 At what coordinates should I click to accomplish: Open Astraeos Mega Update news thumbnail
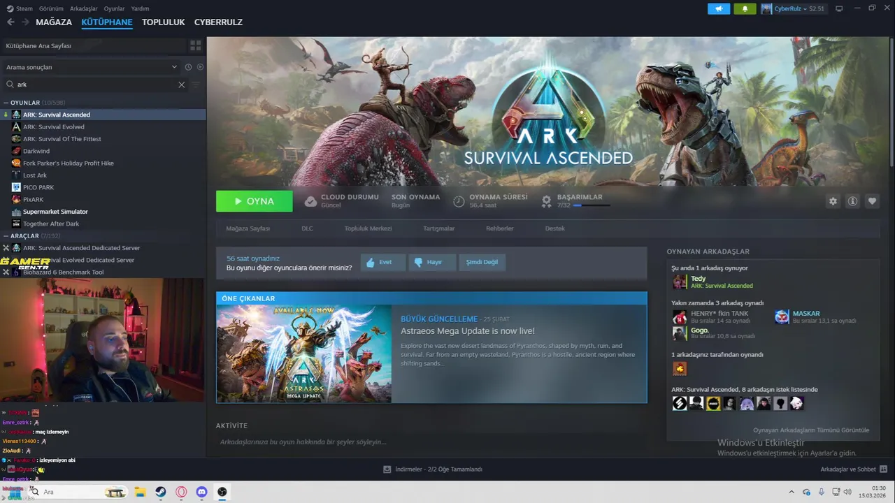303,353
